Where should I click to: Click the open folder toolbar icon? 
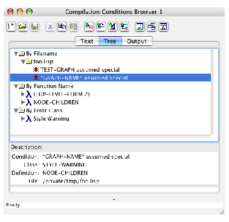click(x=23, y=27)
